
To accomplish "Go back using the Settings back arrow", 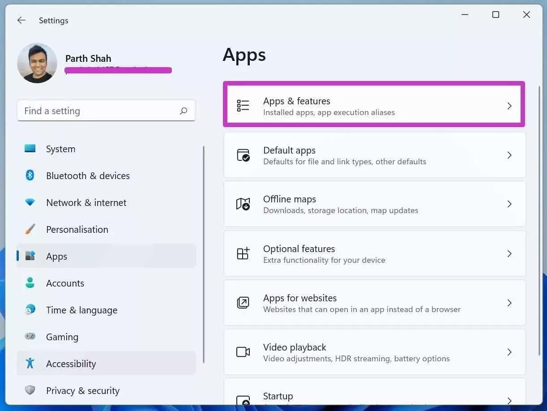I will click(x=21, y=20).
